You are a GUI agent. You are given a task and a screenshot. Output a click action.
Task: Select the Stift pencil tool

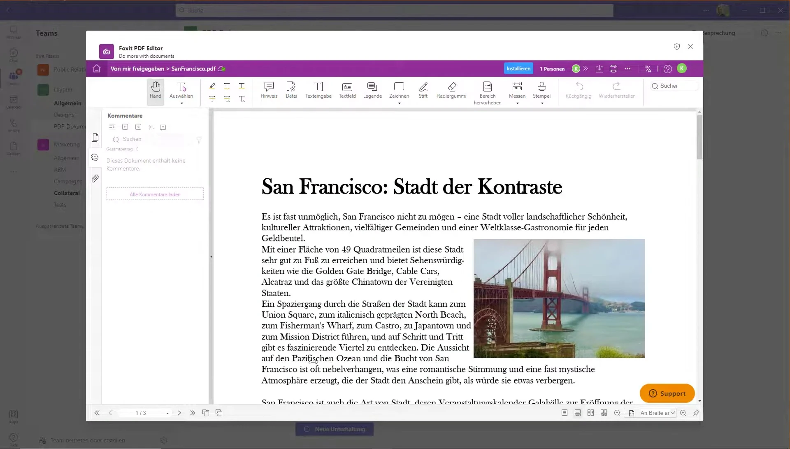pyautogui.click(x=423, y=91)
